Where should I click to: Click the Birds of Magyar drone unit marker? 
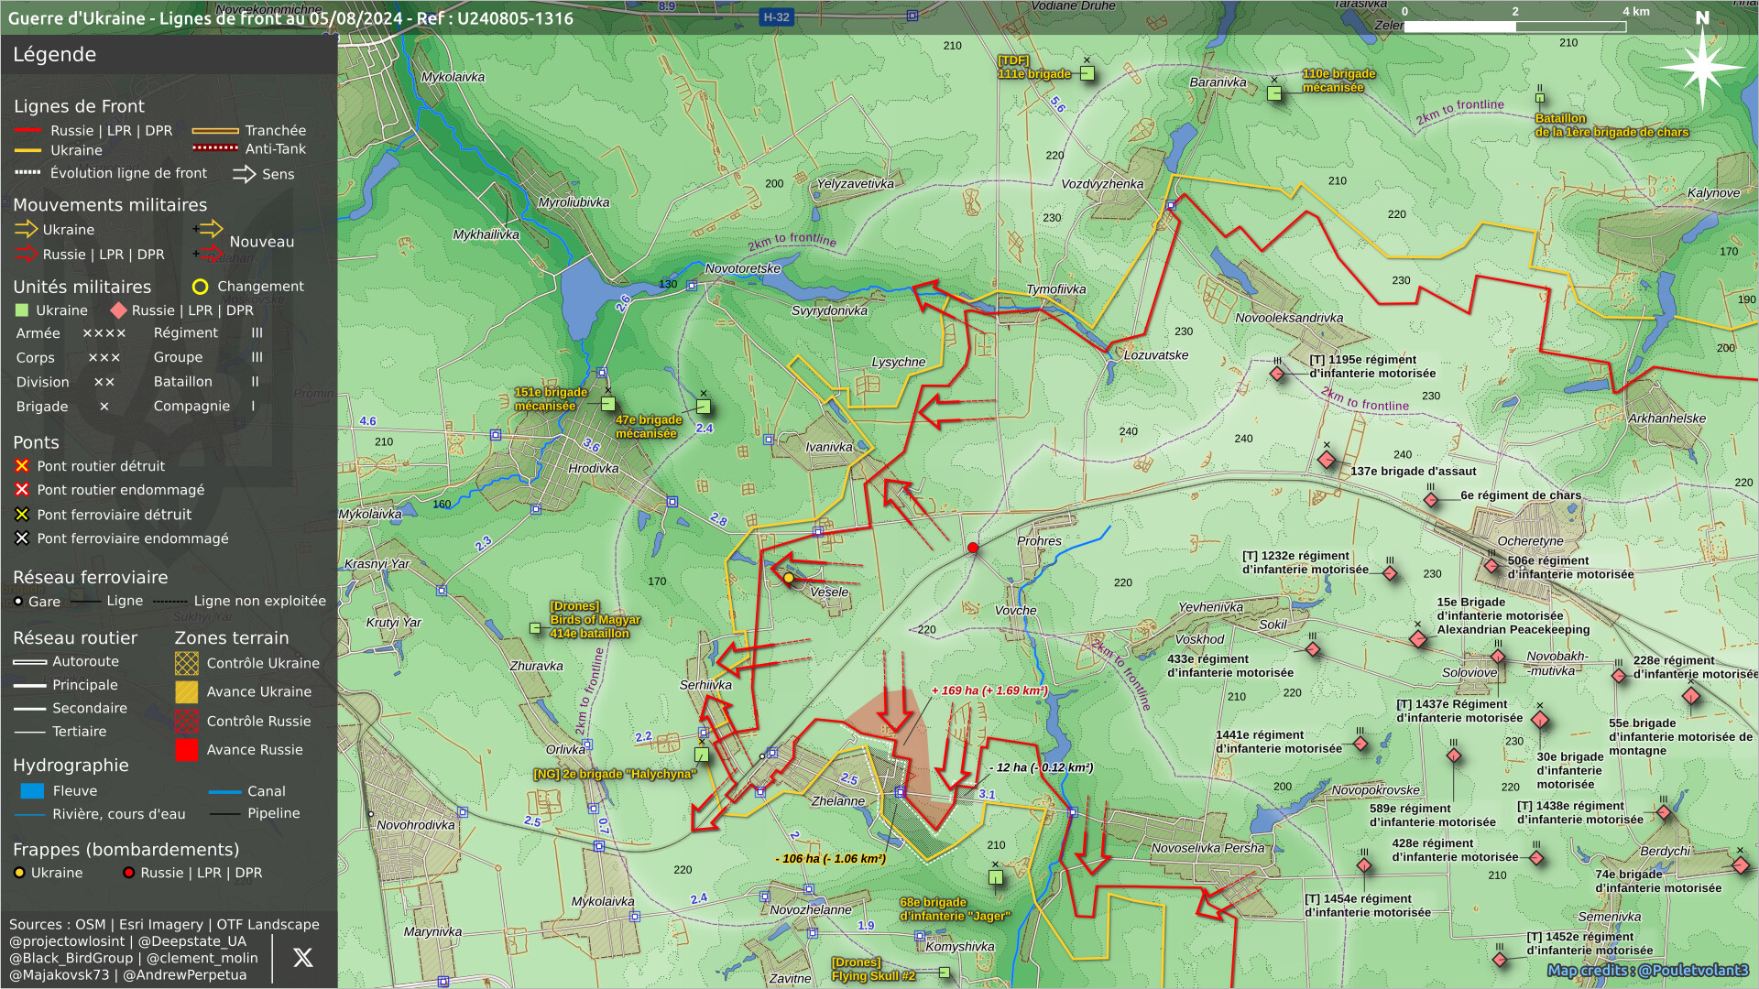coord(535,628)
